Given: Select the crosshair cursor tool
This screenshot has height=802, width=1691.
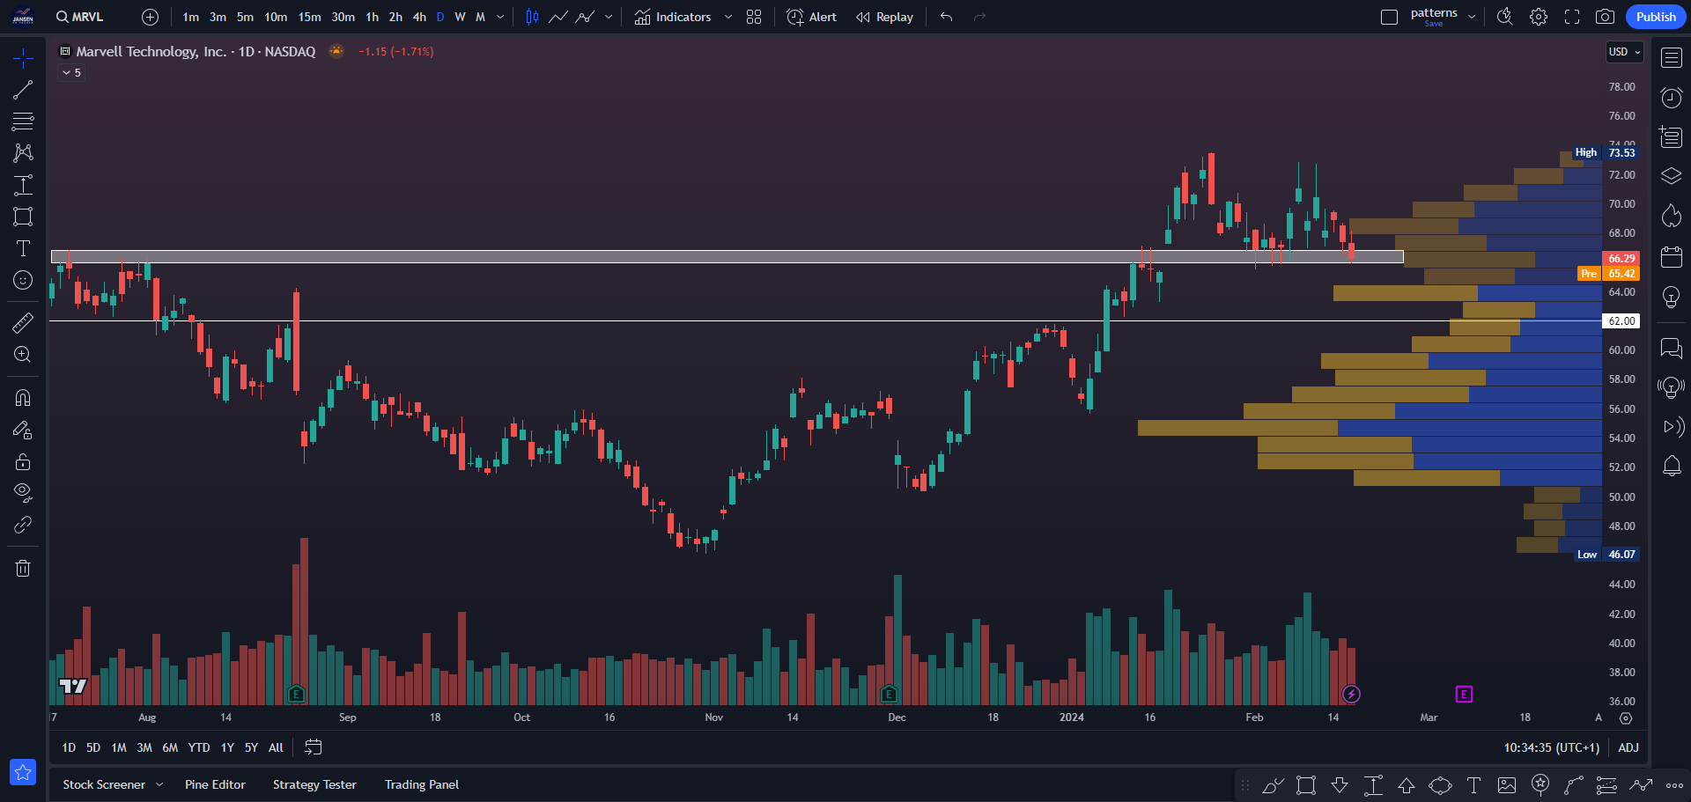Looking at the screenshot, I should coord(23,58).
